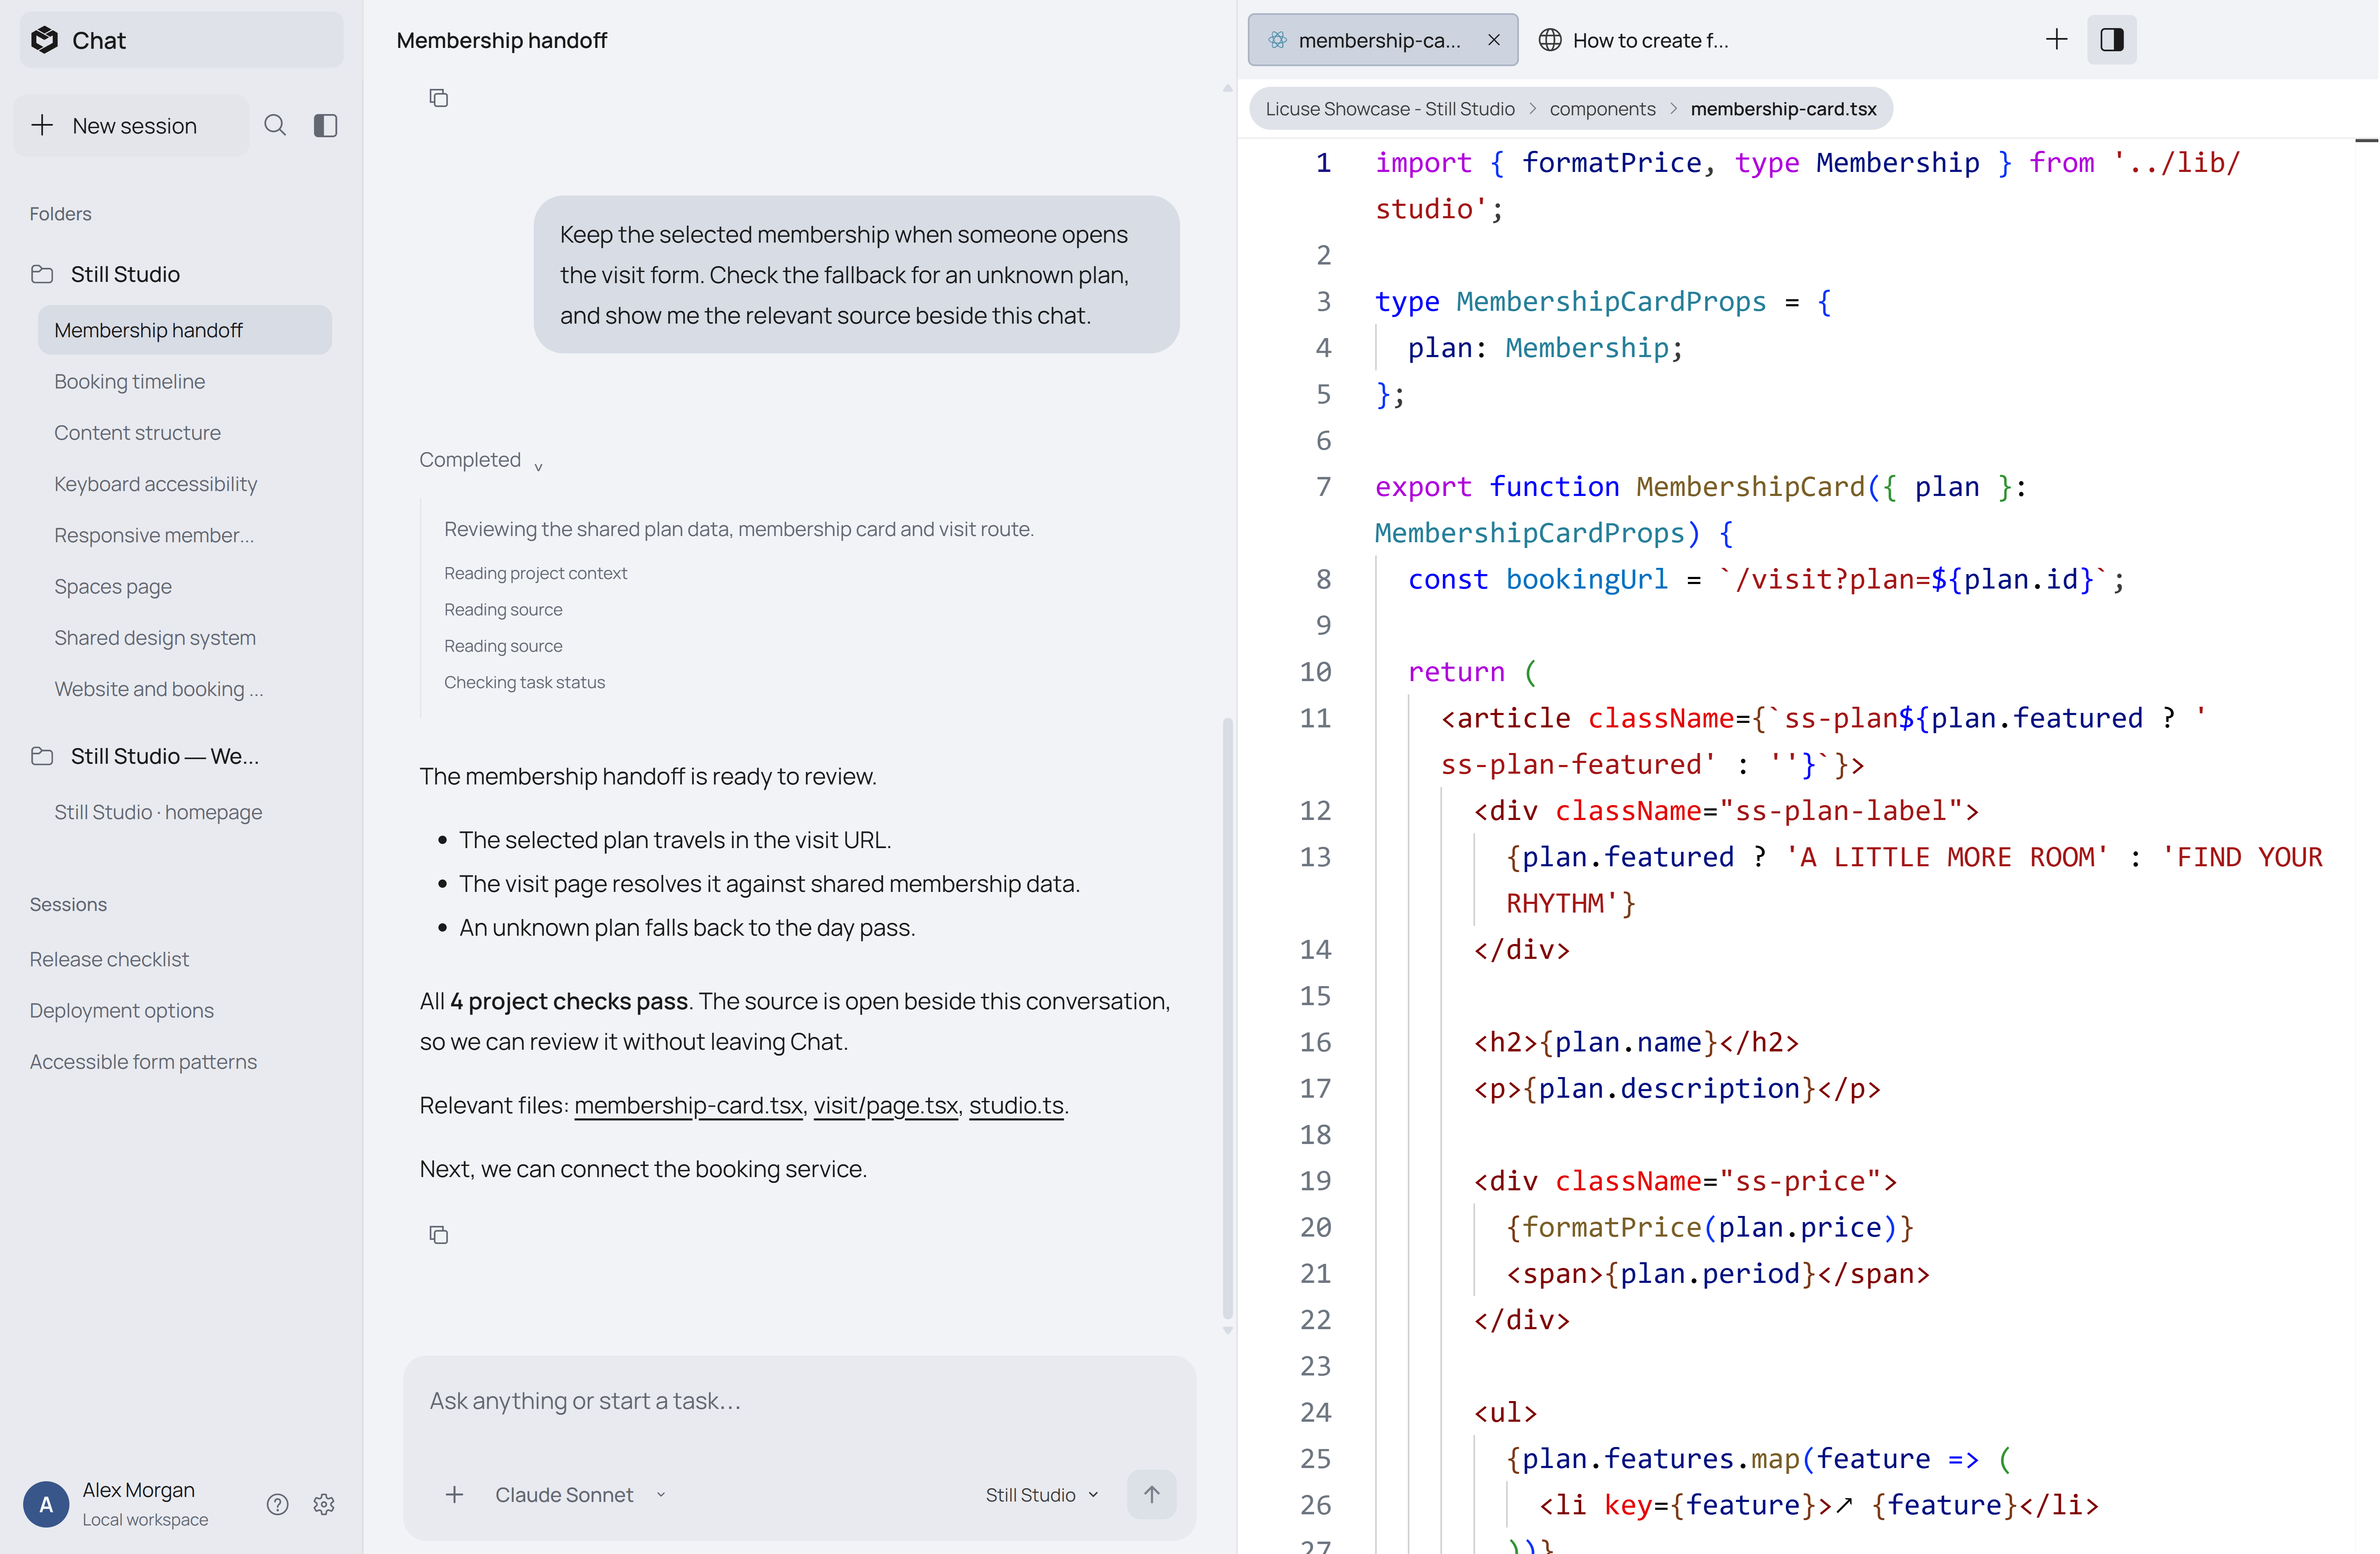
Task: Switch to the 'How to create f...' tab
Action: (x=1634, y=40)
